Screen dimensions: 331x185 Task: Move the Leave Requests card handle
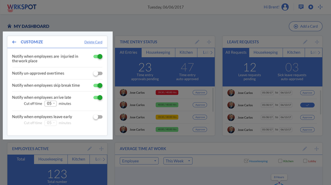tap(317, 42)
